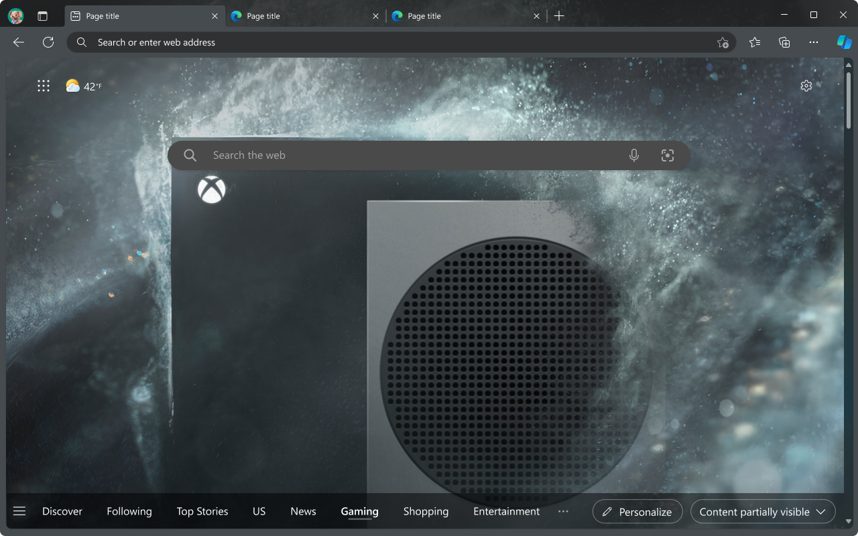Click the Personalize button
Viewport: 858px width, 536px height.
pyautogui.click(x=637, y=512)
